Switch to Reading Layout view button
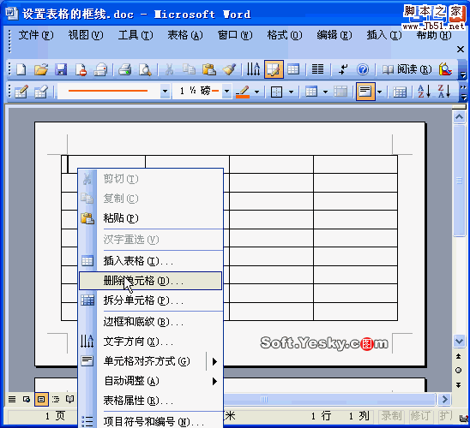The image size is (470, 428). click(69, 399)
